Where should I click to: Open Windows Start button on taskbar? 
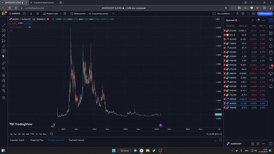pyautogui.click(x=114, y=151)
